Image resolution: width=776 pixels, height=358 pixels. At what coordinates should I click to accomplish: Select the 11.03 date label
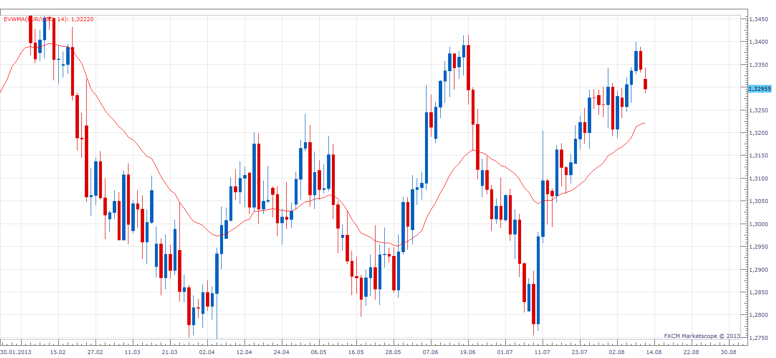click(132, 352)
